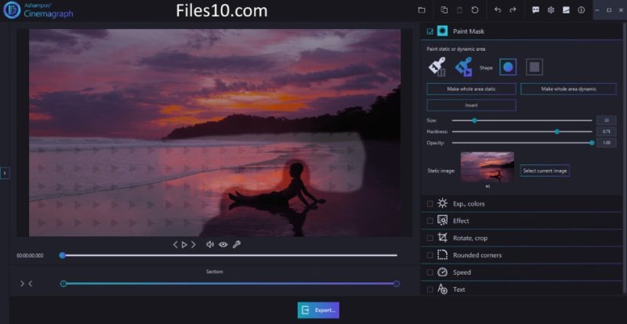
Task: Toggle mask preview with eye icon
Action: coord(223,244)
